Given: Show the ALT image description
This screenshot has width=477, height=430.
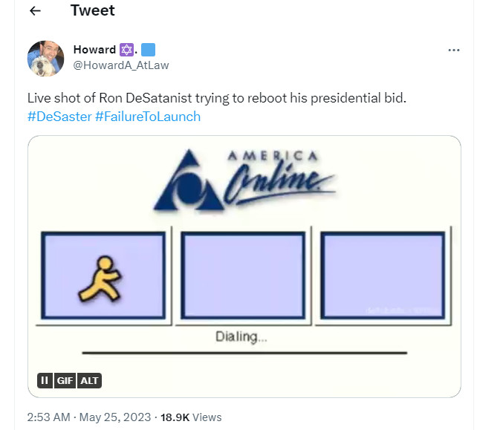Looking at the screenshot, I should [89, 380].
